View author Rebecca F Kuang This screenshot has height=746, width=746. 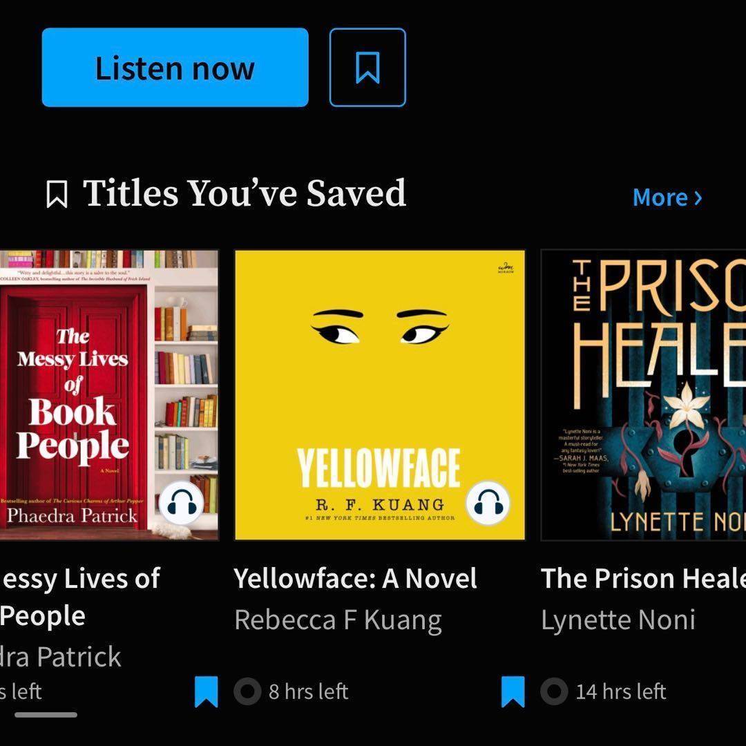(338, 620)
